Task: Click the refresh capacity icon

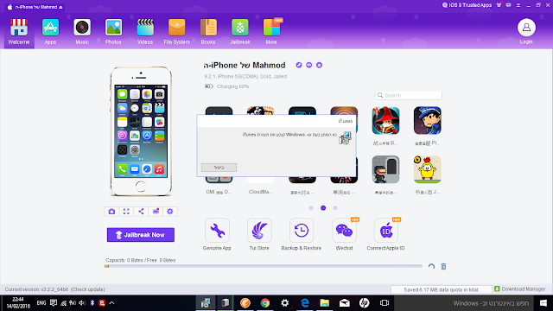Action: 431,267
